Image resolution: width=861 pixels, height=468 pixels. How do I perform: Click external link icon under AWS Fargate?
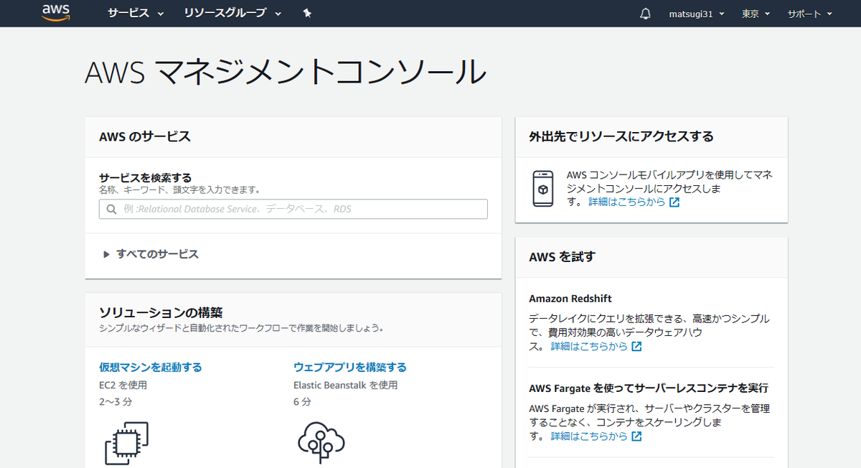636,436
